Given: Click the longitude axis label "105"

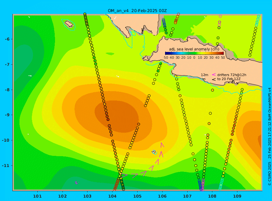Looking at the screenshot, I should pos(137,196).
